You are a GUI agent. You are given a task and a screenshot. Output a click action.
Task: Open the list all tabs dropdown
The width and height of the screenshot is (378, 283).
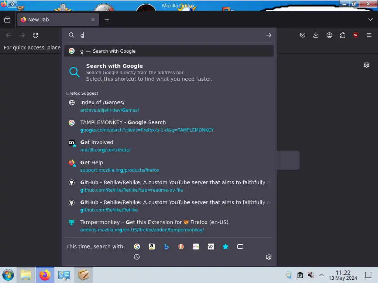371,20
